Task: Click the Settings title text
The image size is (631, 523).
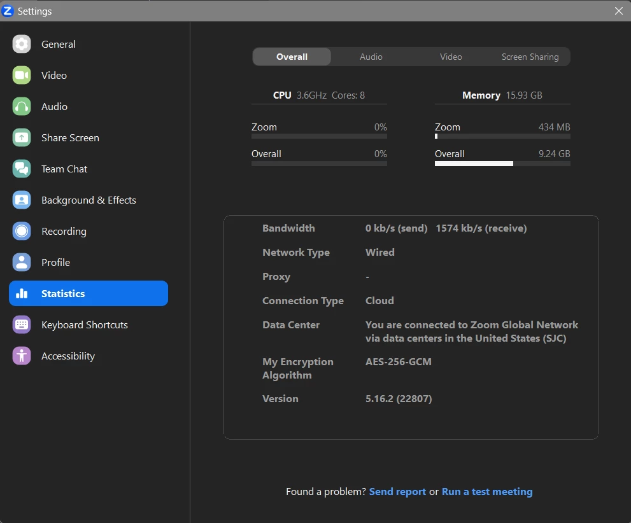Action: 34,11
